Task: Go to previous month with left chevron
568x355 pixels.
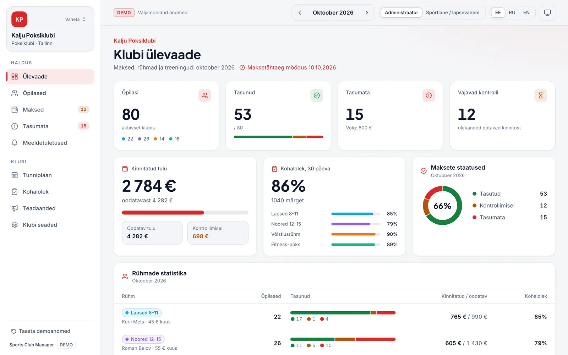Action: [x=300, y=13]
